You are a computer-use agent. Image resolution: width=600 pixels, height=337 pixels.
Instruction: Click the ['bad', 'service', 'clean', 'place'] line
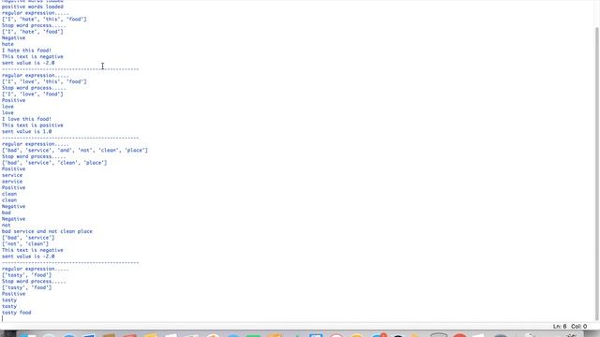pyautogui.click(x=54, y=163)
